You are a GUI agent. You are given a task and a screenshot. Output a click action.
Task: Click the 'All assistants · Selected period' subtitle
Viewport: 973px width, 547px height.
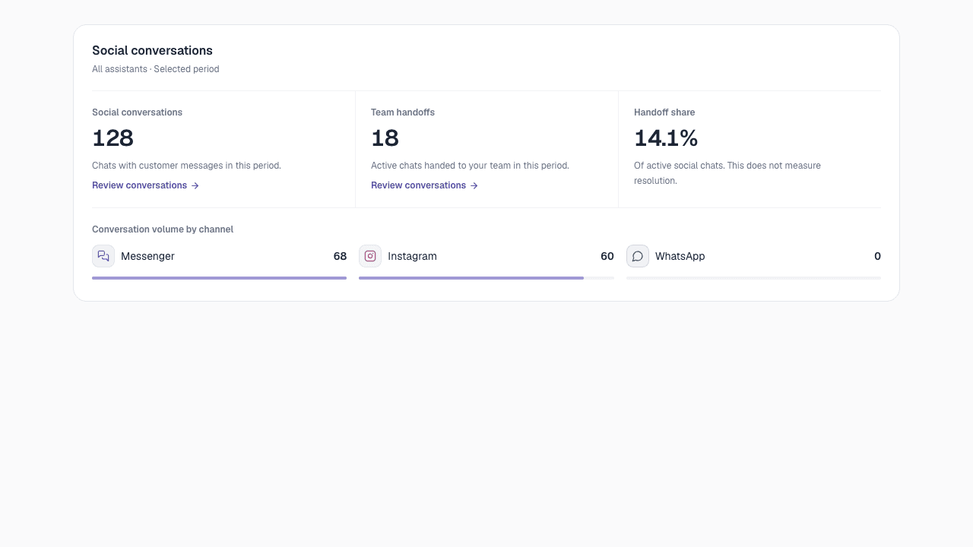coord(155,69)
